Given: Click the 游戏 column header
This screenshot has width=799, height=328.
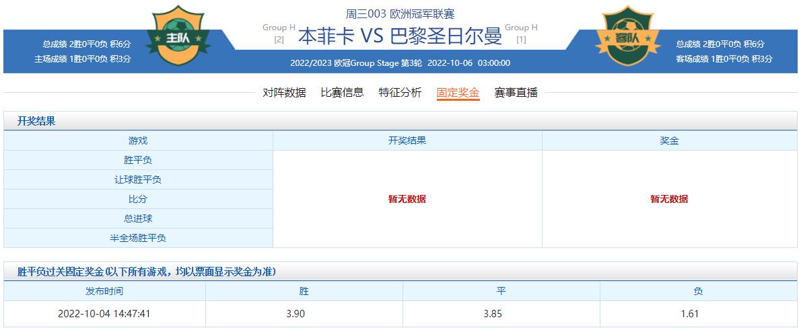Looking at the screenshot, I should (x=138, y=141).
